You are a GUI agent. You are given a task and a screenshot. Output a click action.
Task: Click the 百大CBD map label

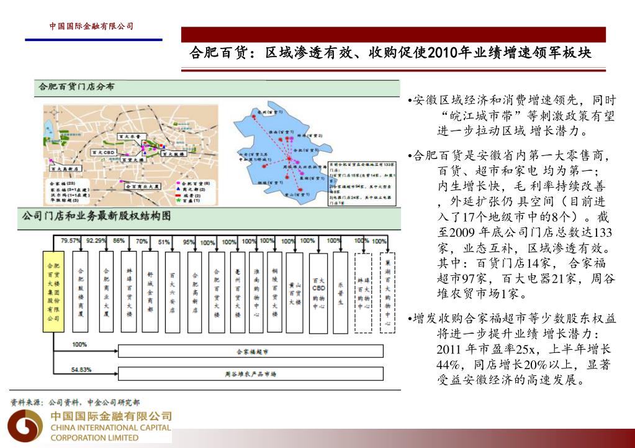click(x=104, y=152)
